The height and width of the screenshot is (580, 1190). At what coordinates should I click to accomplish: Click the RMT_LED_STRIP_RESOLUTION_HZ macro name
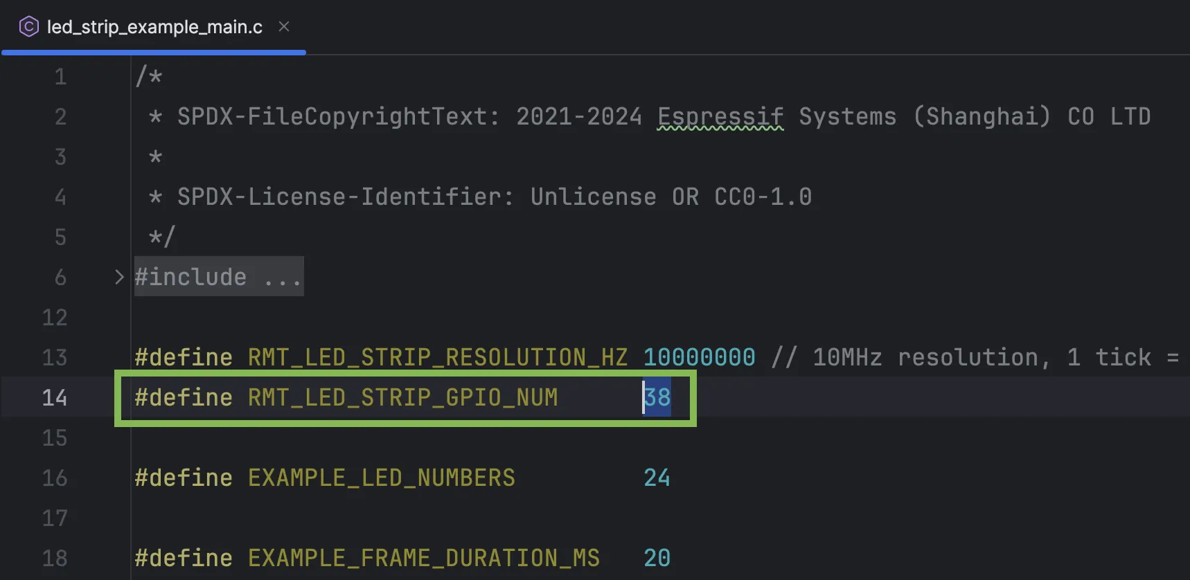[437, 357]
